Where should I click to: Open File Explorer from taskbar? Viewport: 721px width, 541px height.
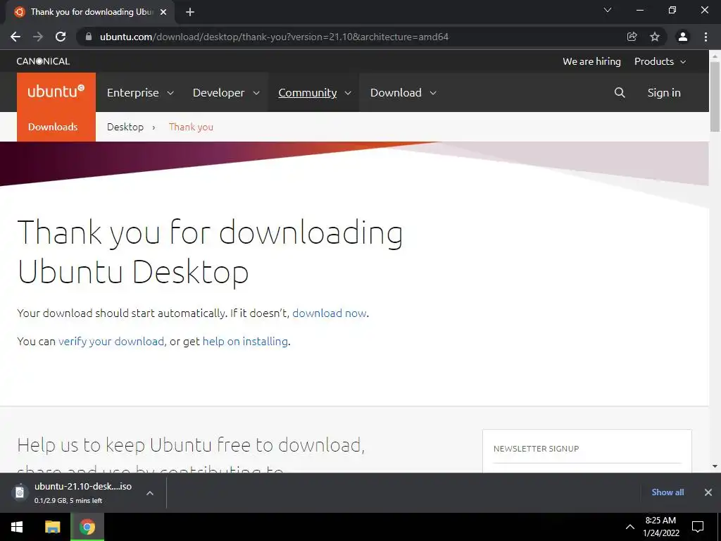[52, 527]
